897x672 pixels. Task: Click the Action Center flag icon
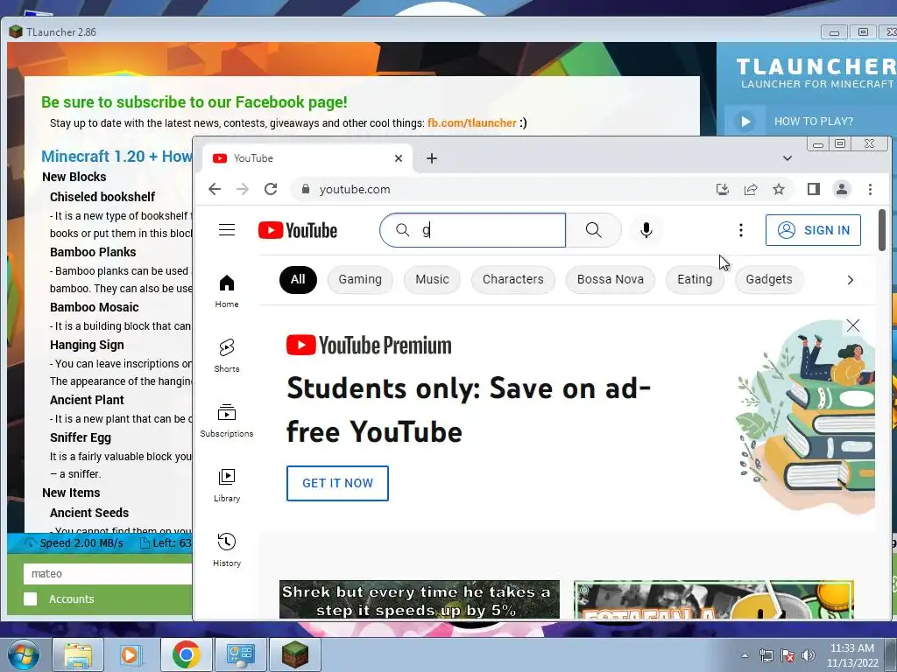tap(788, 655)
